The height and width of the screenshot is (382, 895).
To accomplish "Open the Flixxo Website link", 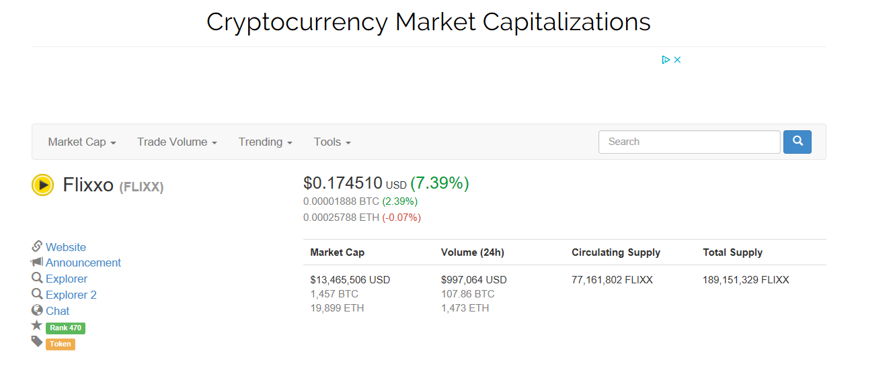I will [66, 247].
